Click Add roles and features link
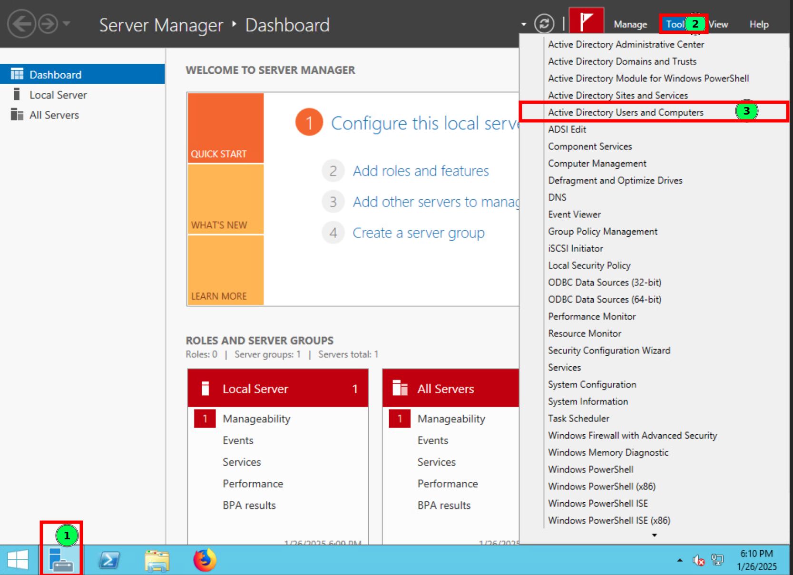This screenshot has width=793, height=575. pos(421,171)
